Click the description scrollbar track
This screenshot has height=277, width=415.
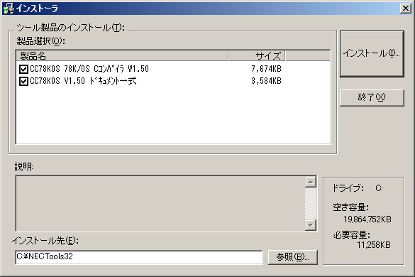[x=311, y=204]
